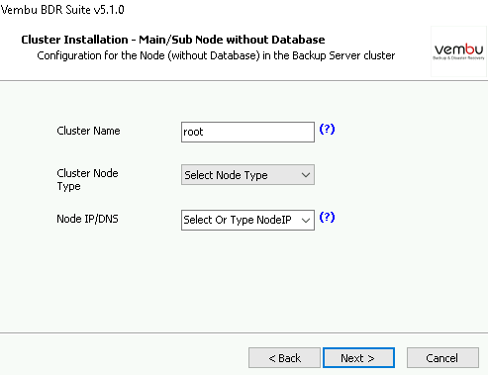The width and height of the screenshot is (488, 375).
Task: Cancel the cluster installation wizard
Action: [x=442, y=358]
